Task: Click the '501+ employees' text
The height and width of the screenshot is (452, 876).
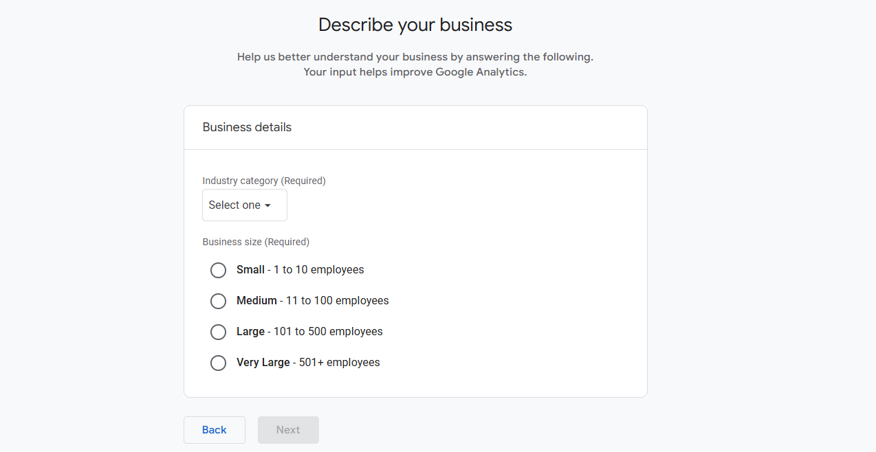Action: tap(339, 363)
